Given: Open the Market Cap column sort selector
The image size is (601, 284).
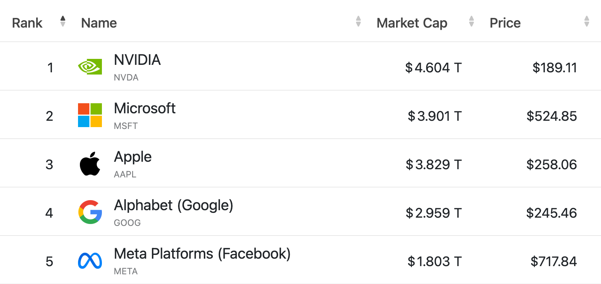Looking at the screenshot, I should click(x=471, y=21).
